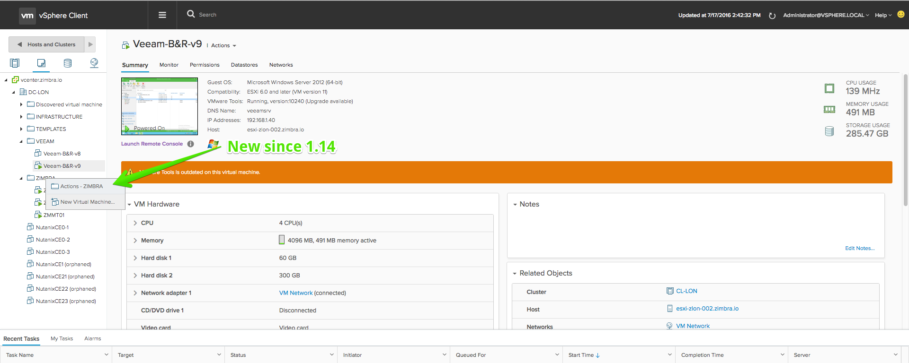The width and height of the screenshot is (909, 363).
Task: Open VM Network link under Related Objects
Action: click(693, 326)
